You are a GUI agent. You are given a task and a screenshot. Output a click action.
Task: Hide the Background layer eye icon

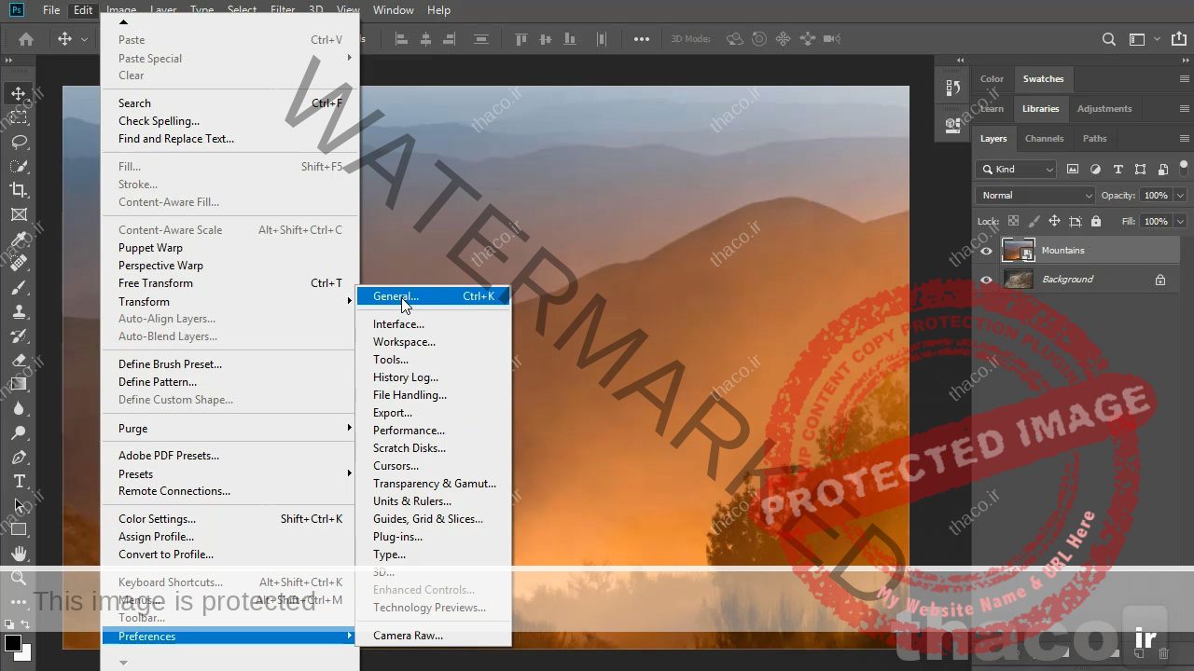pyautogui.click(x=986, y=280)
